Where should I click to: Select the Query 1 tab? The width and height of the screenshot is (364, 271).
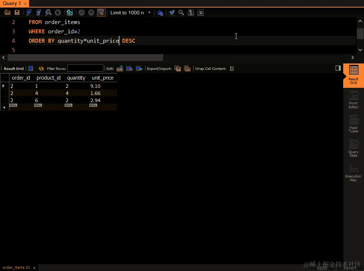(11, 3)
